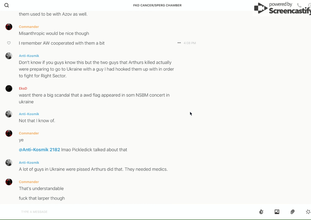This screenshot has width=311, height=220.
Task: Click the EksD sender name
Action: (x=23, y=88)
